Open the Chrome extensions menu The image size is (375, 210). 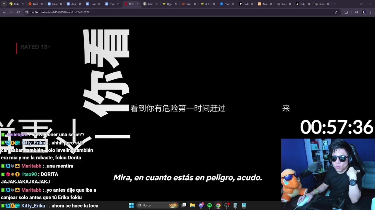click(346, 12)
